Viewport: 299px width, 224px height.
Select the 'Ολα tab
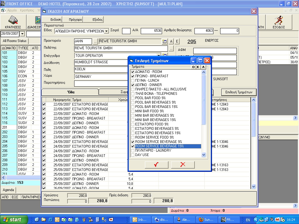click(x=70, y=92)
